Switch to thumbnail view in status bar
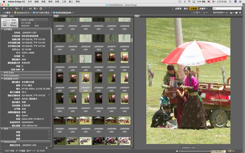This screenshot has height=153, width=245. (229, 150)
